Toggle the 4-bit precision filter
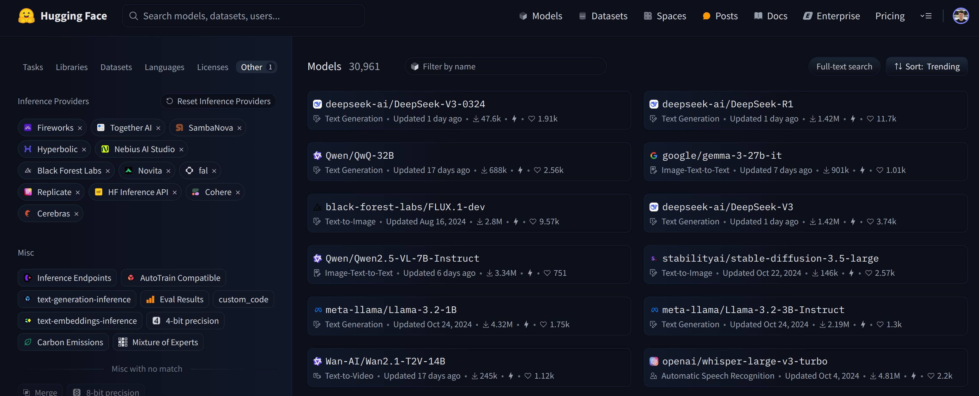The width and height of the screenshot is (979, 396). pos(185,321)
